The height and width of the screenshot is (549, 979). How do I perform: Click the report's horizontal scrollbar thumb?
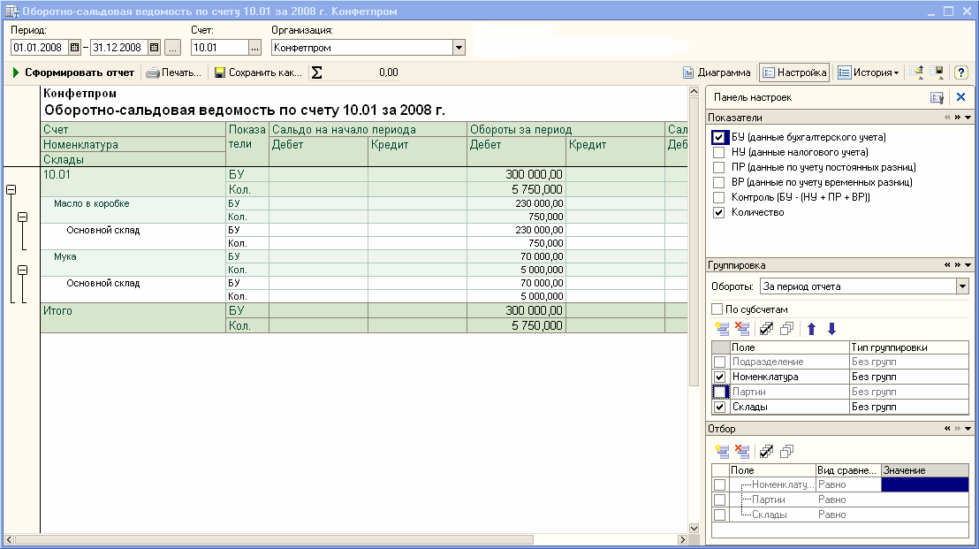(274, 539)
